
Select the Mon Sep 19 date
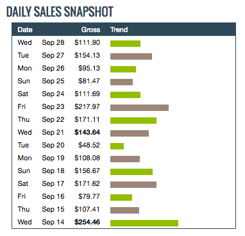tap(41, 158)
